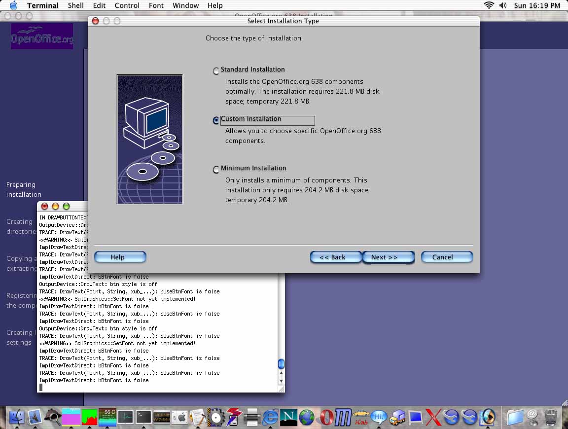Screen dimensions: 568x429
Task: Launch the gear with hazard stripes icon
Action: 216,417
